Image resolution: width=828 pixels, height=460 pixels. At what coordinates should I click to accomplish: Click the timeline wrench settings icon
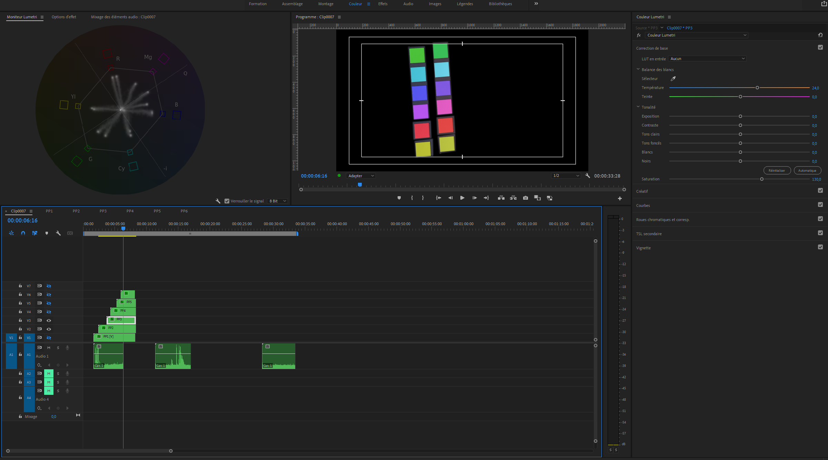[x=58, y=233]
